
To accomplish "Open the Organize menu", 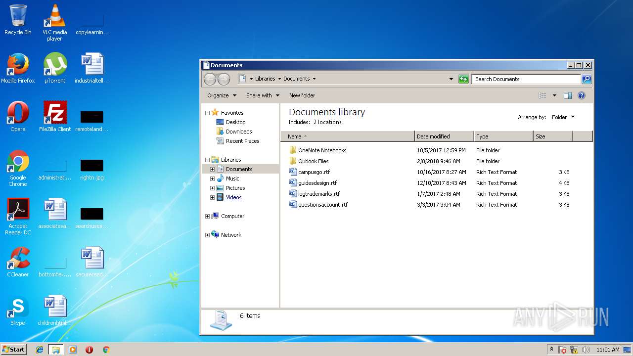I will pyautogui.click(x=222, y=95).
